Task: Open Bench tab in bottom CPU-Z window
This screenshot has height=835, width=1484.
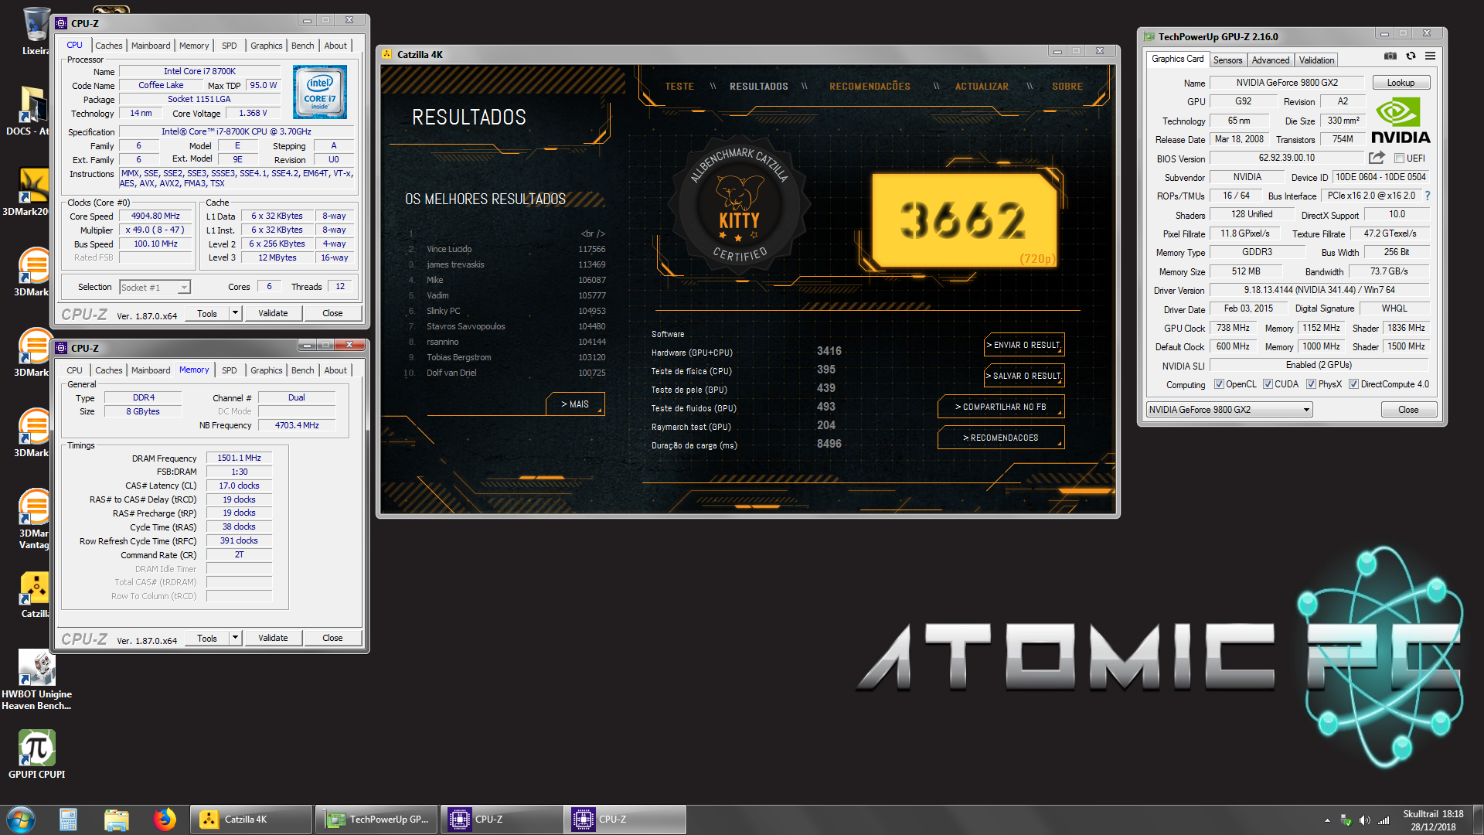Action: (302, 370)
